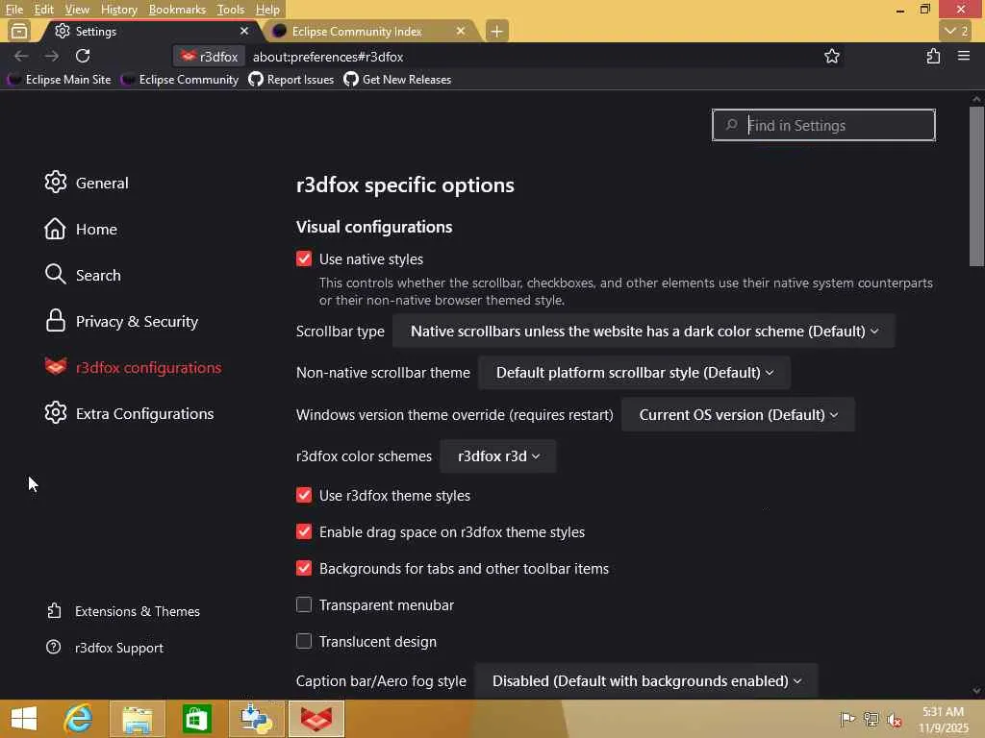Reload the current page
This screenshot has height=738, width=985.
pos(83,57)
